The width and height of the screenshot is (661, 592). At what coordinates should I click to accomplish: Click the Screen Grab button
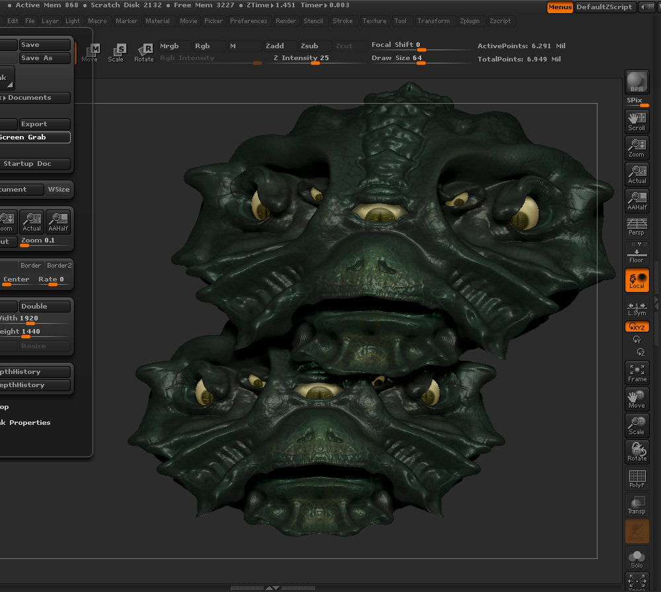[34, 137]
